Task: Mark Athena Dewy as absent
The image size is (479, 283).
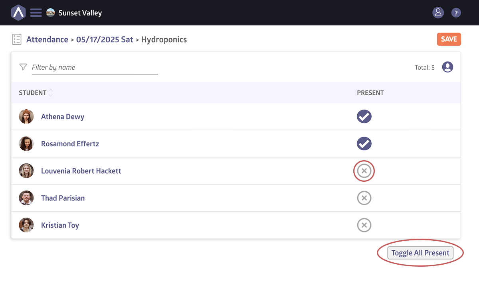Action: [364, 117]
